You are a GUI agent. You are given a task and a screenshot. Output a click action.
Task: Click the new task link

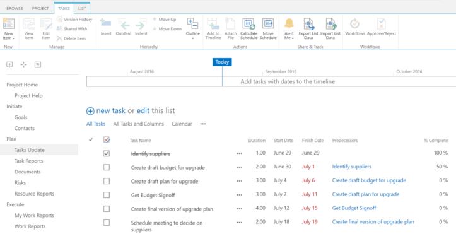(x=111, y=111)
